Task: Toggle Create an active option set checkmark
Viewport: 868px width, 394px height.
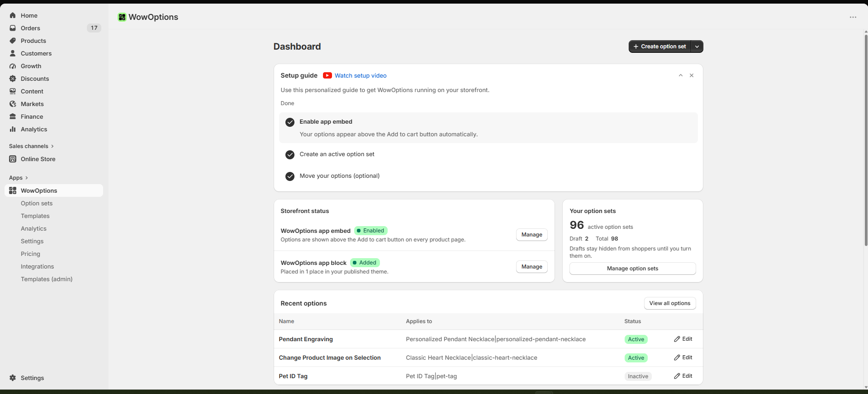Action: (x=290, y=155)
